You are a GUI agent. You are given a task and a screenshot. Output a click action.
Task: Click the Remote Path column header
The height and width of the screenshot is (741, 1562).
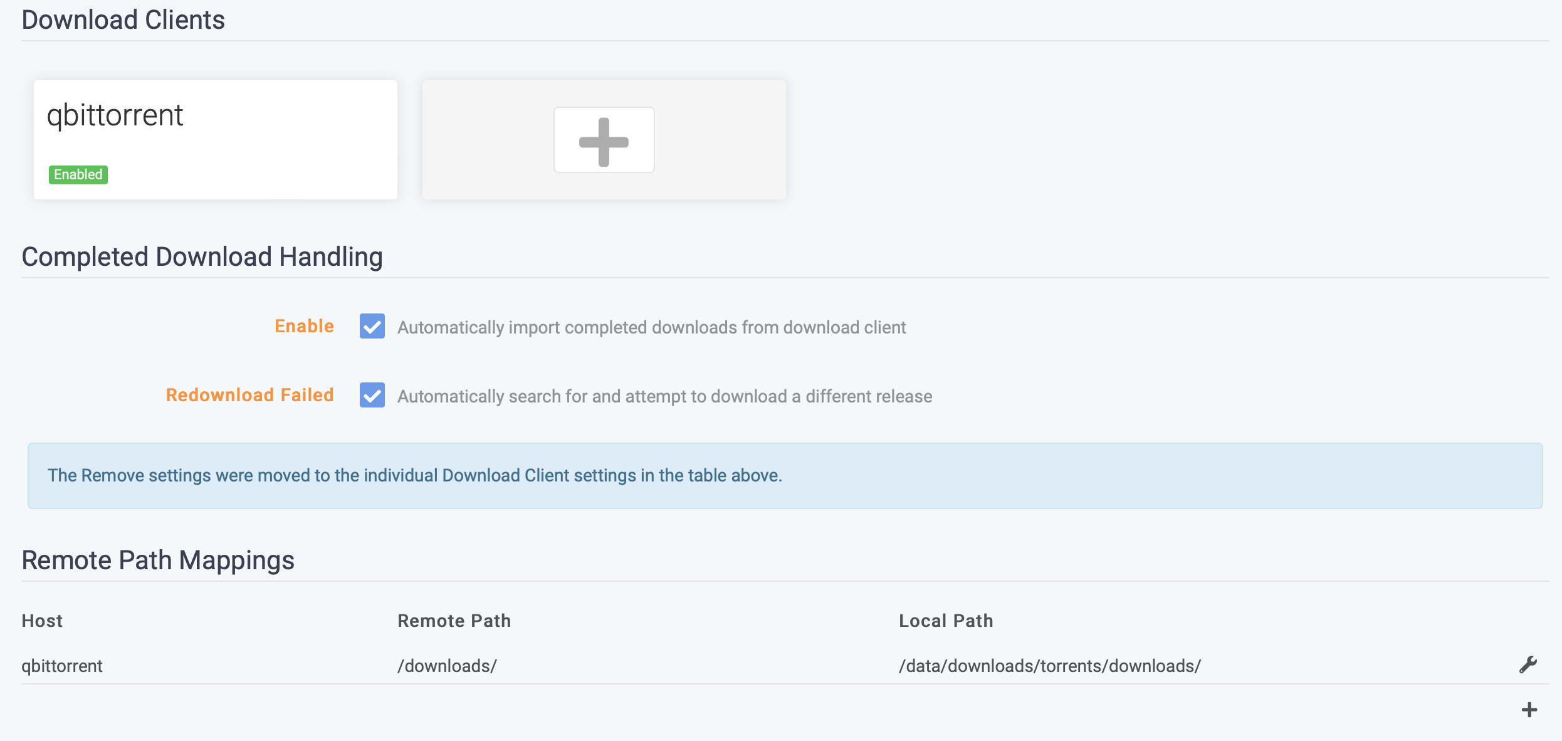[x=454, y=621]
